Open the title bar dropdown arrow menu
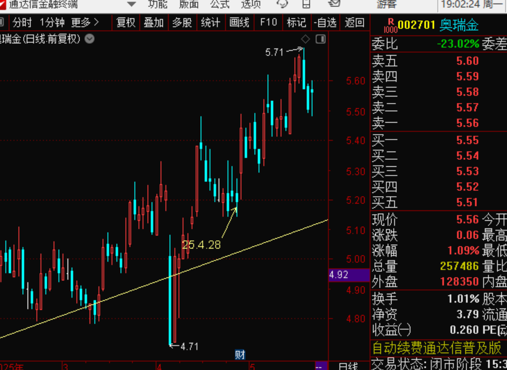The width and height of the screenshot is (507, 370). pos(131,4)
